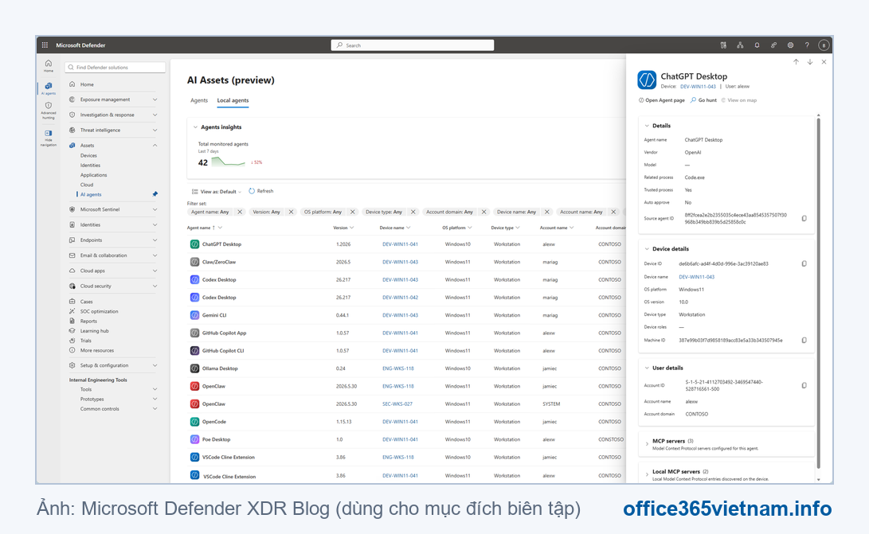Open the settings gear icon
The height and width of the screenshot is (534, 869).
point(790,45)
